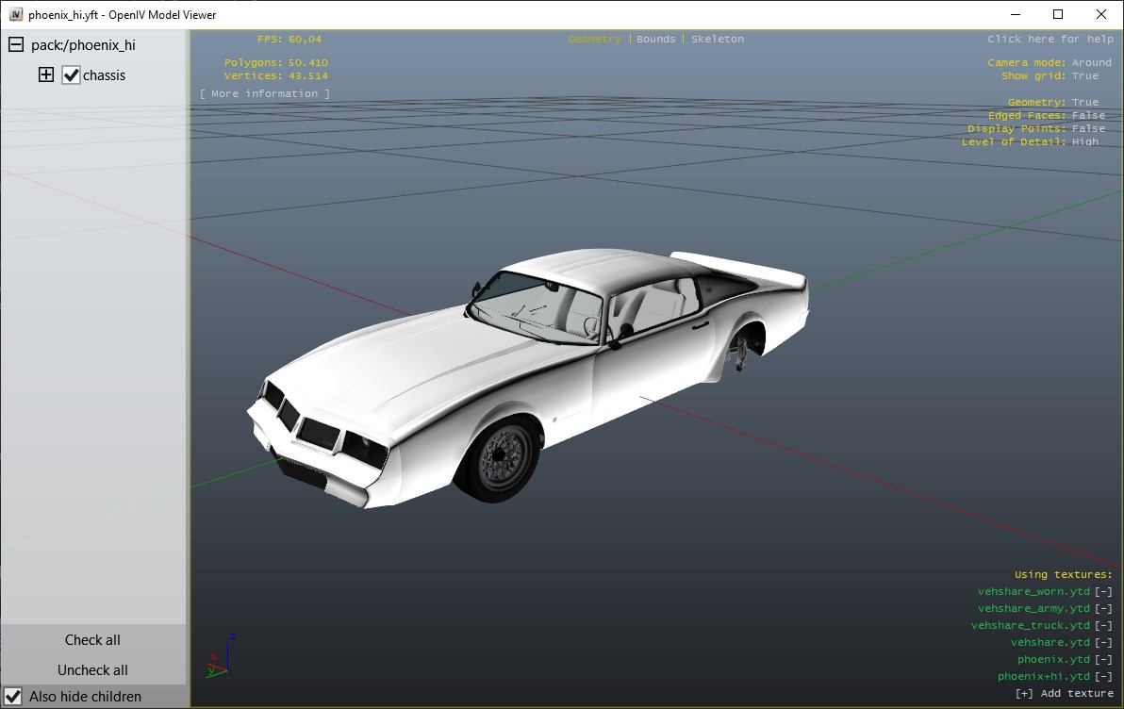This screenshot has height=709, width=1124.
Task: Click the Vertices: 43.514 readout
Action: click(x=276, y=75)
